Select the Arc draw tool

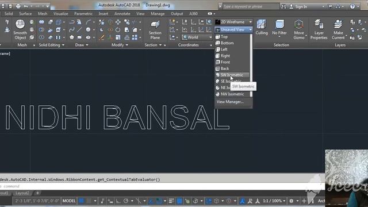88,22
